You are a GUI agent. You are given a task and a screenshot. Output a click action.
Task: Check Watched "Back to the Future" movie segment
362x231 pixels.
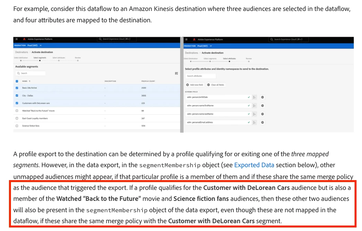tap(17, 111)
